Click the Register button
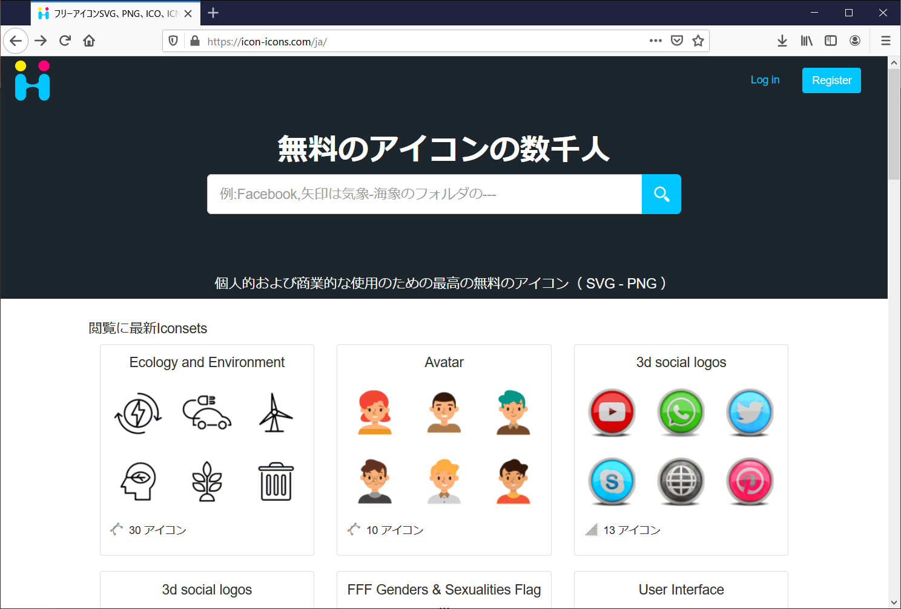This screenshot has height=609, width=901. point(831,80)
